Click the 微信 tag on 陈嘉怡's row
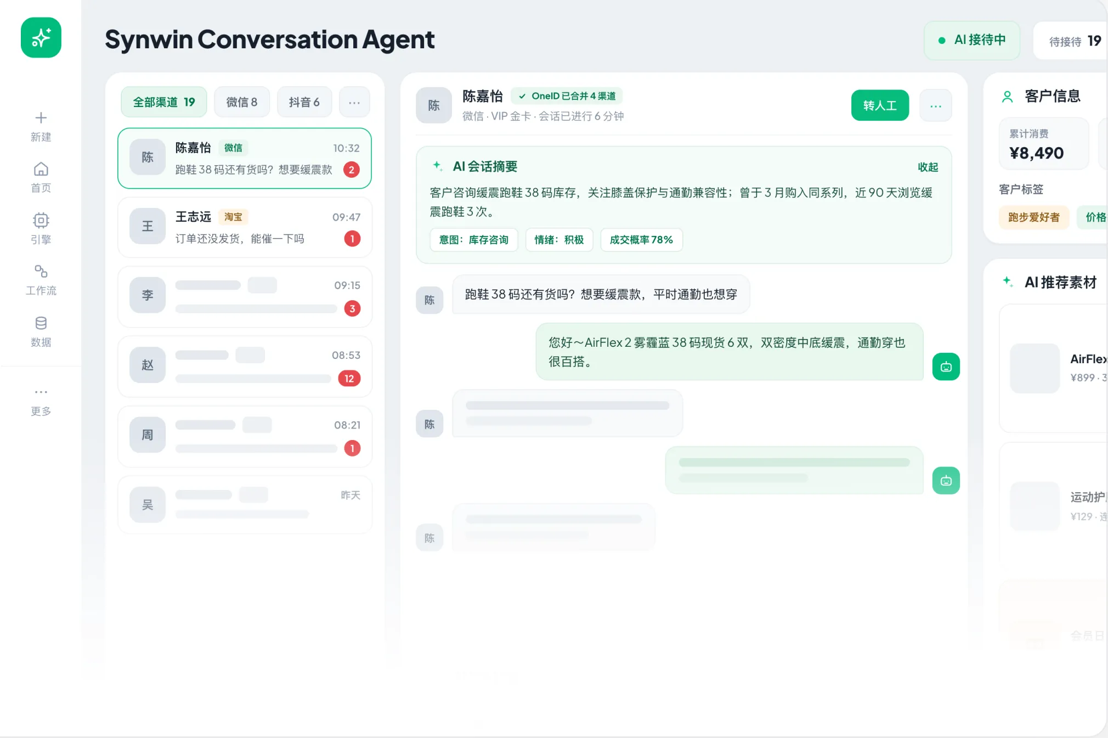This screenshot has width=1108, height=738. 233,148
